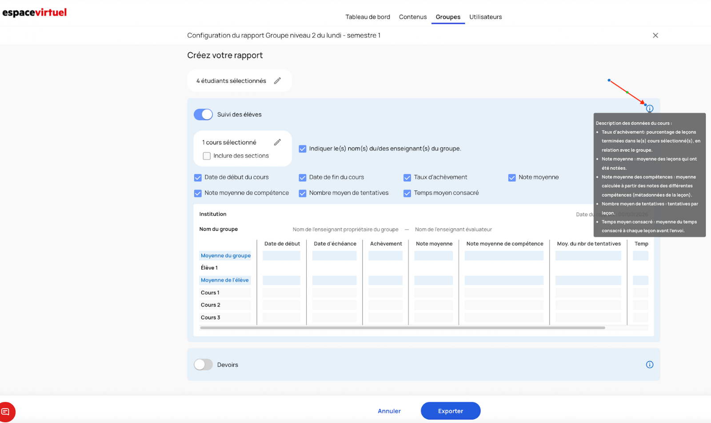The height and width of the screenshot is (423, 711).
Task: Turn off the Suivi des élèves switch
Action: (204, 115)
